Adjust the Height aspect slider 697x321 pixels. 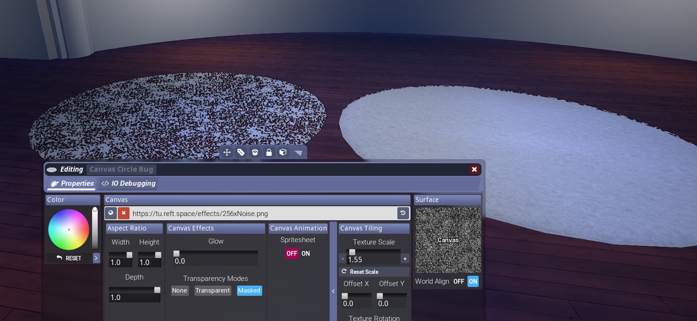tap(149, 255)
